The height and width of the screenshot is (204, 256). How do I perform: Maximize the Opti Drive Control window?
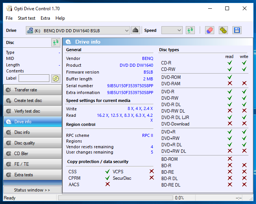point(227,8)
